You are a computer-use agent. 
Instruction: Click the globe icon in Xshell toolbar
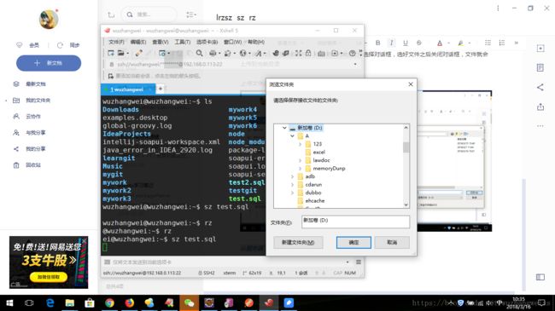pyautogui.click(x=242, y=54)
